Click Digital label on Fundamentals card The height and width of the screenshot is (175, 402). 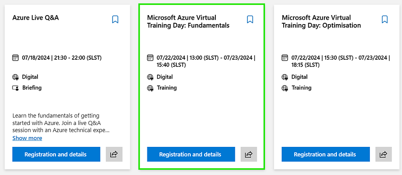[165, 77]
